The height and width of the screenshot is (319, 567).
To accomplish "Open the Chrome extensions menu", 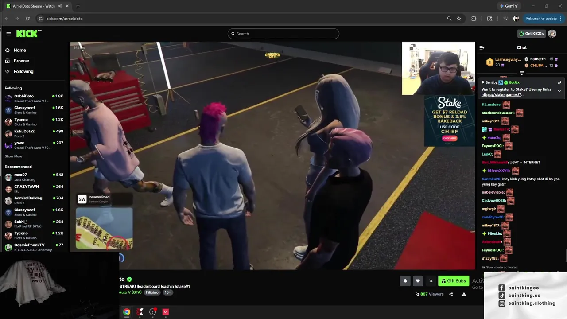I will coord(474,19).
